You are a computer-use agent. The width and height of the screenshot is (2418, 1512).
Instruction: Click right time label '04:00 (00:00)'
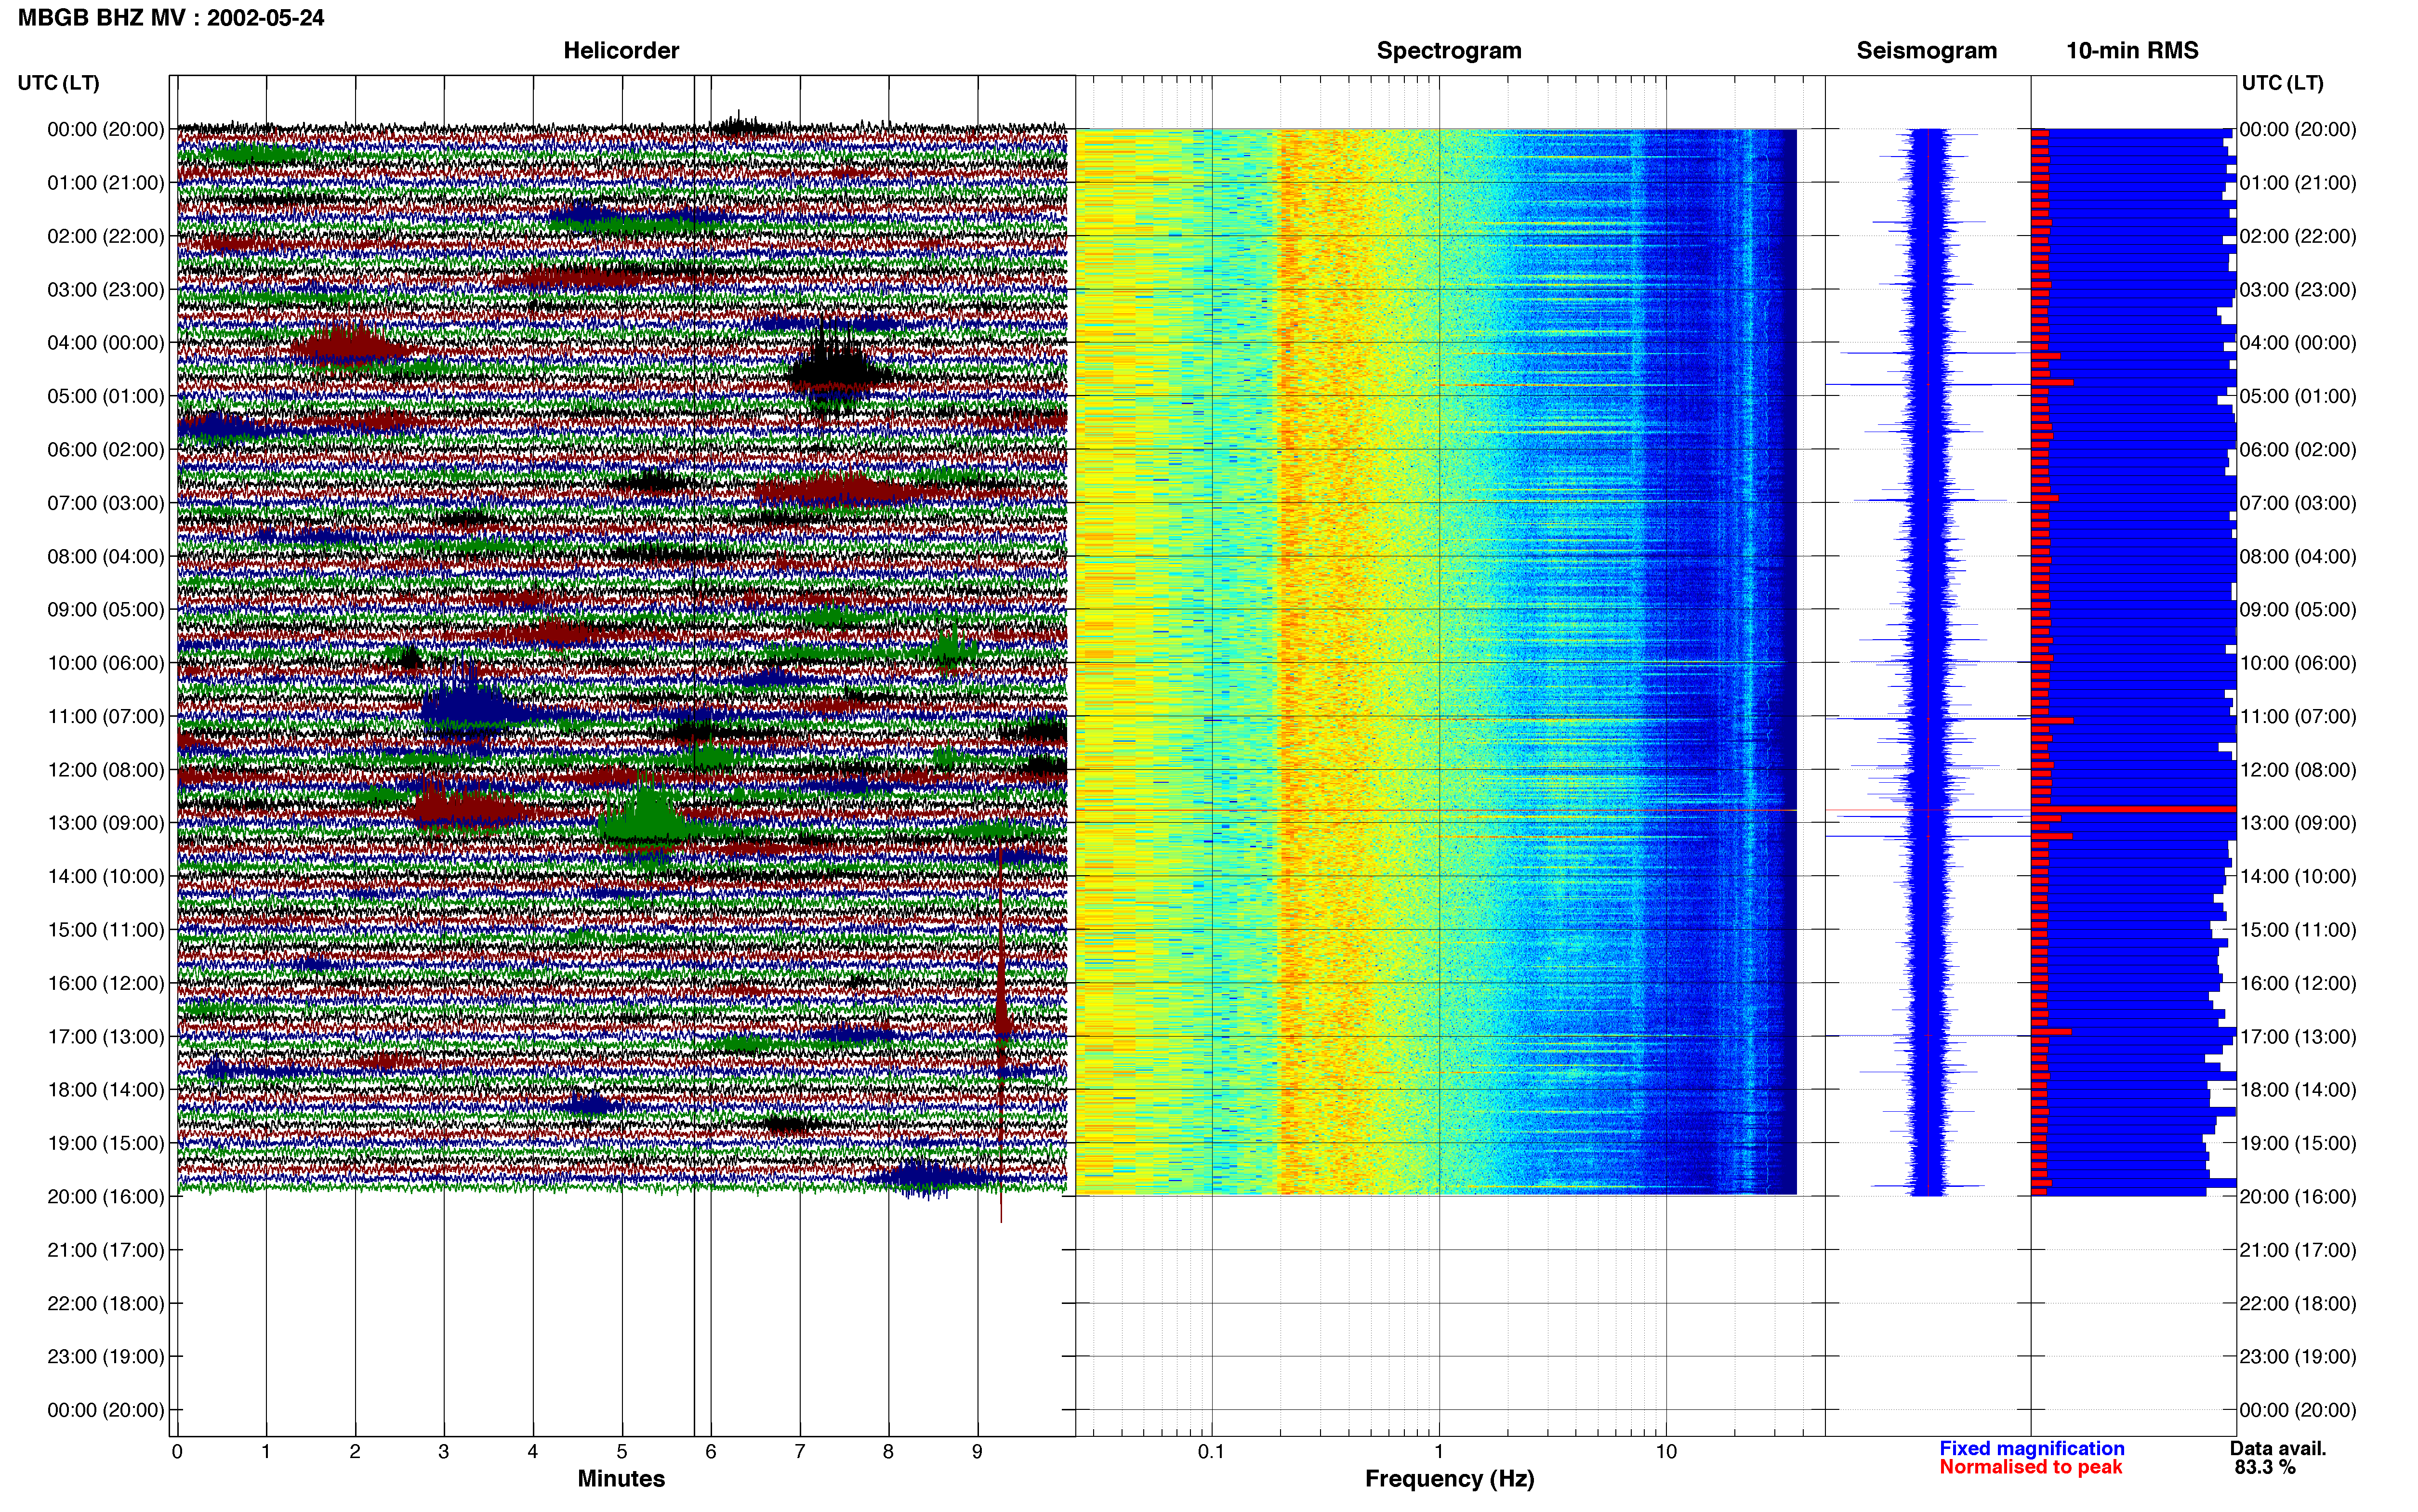(2298, 342)
